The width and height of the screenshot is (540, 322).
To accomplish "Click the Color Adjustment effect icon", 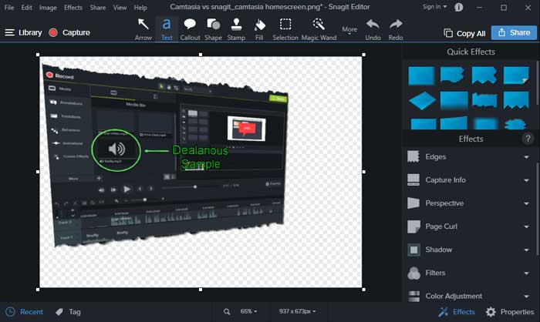I will pyautogui.click(x=413, y=296).
